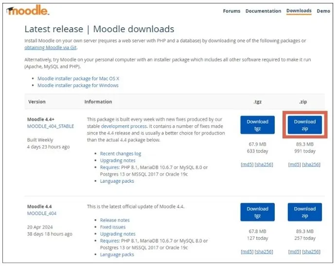Open the development process link
The image size is (336, 266).
coord(124,126)
